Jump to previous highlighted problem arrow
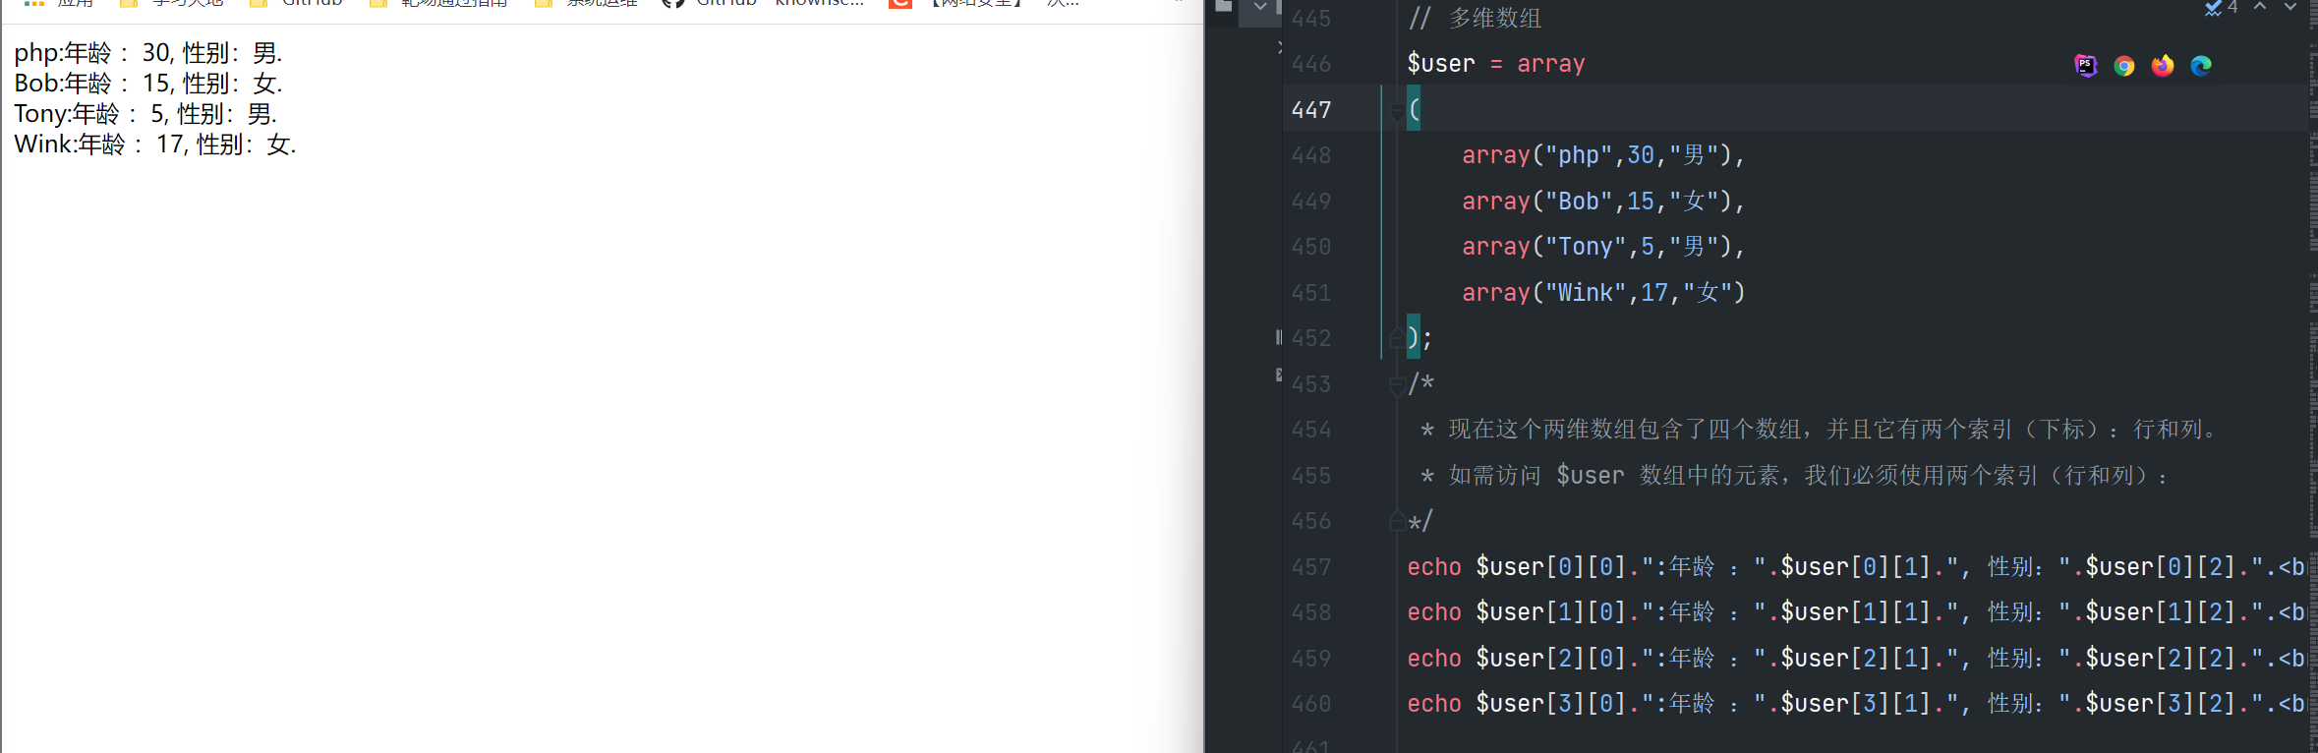The height and width of the screenshot is (753, 2318). pos(2260,7)
